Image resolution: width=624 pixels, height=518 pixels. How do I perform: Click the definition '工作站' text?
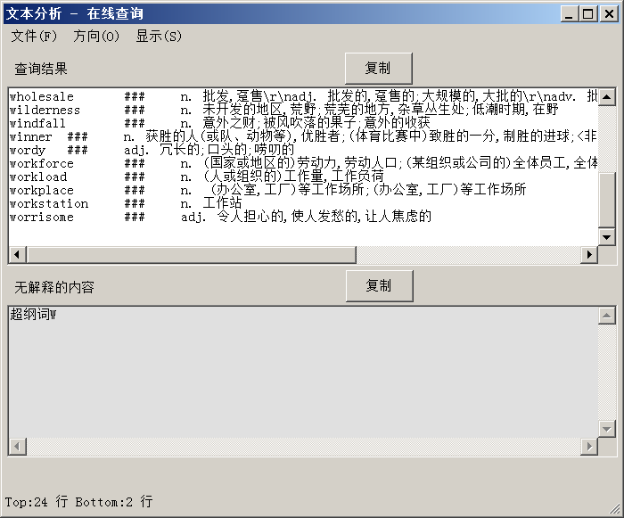click(x=222, y=203)
